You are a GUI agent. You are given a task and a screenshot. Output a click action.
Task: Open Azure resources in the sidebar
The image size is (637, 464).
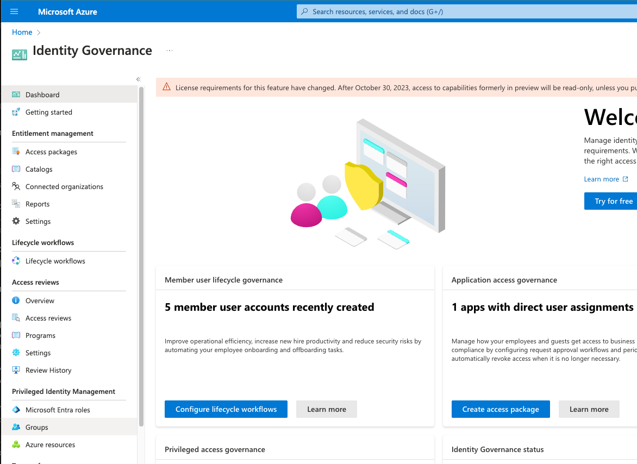(50, 444)
